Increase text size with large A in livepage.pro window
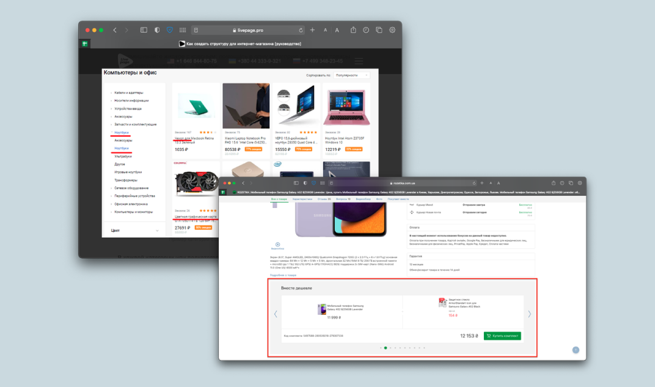This screenshot has width=655, height=387. [337, 30]
